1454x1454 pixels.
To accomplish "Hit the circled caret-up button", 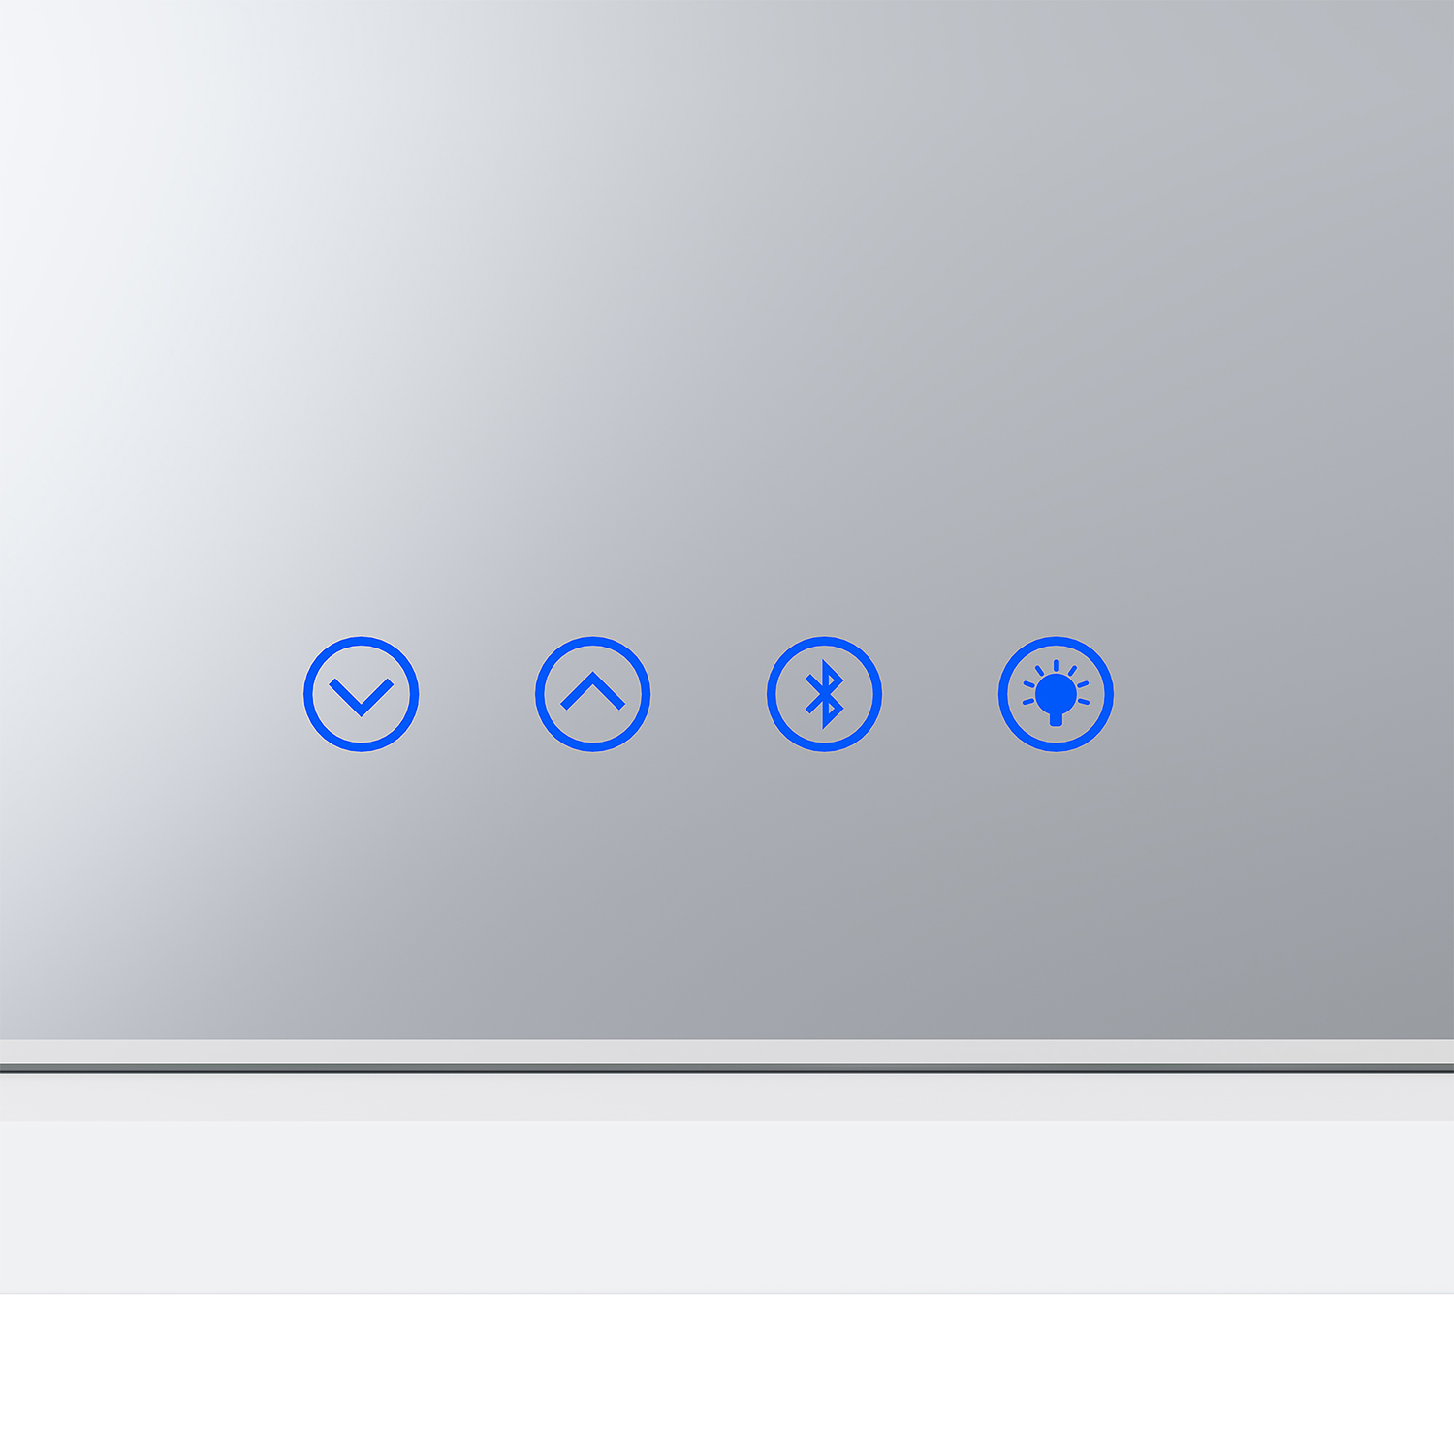I will [592, 694].
